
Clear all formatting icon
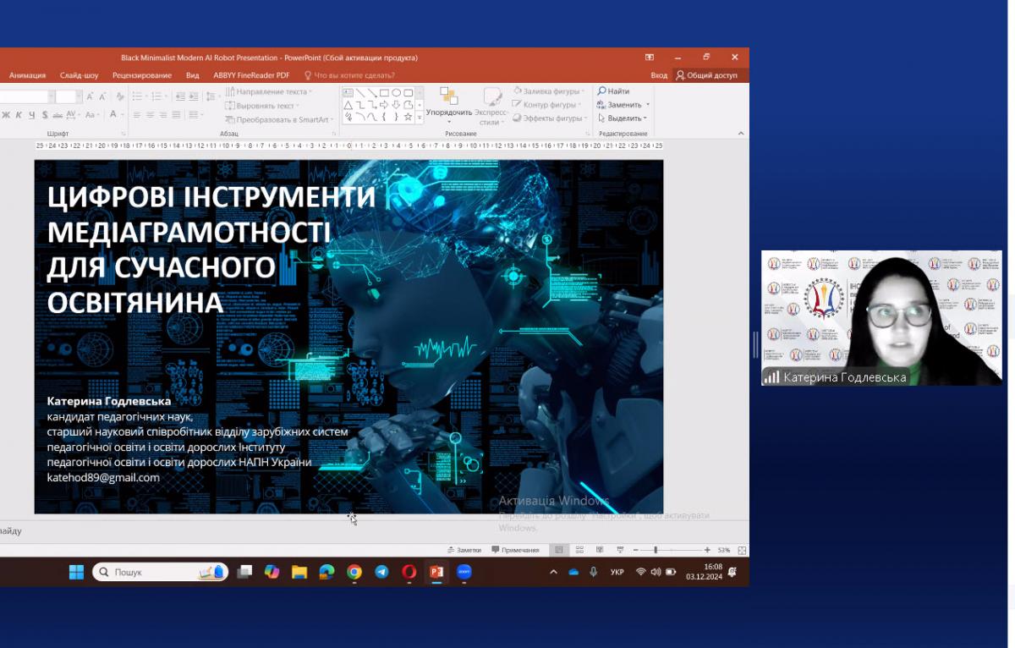click(120, 96)
